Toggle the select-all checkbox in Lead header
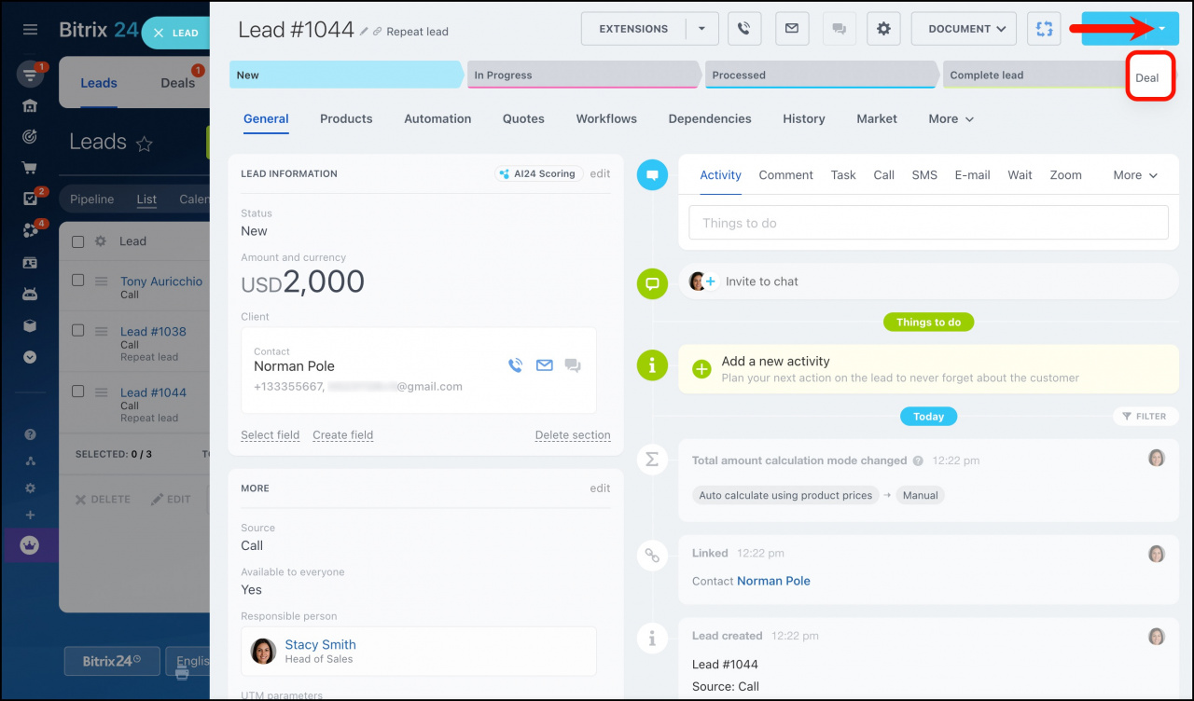 (x=78, y=241)
